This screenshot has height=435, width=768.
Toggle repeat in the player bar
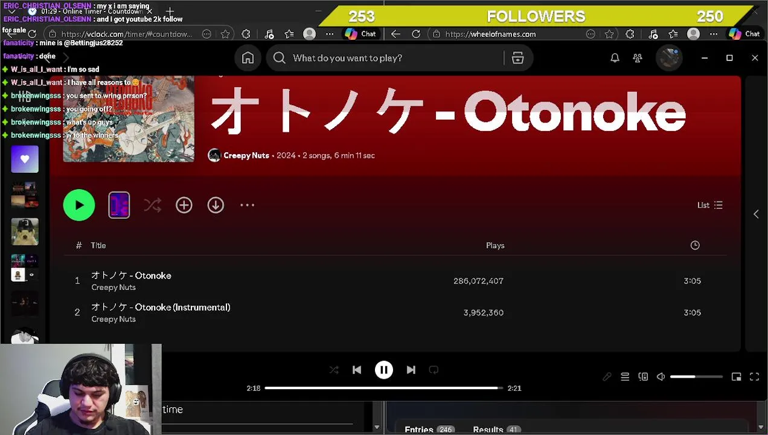tap(434, 370)
